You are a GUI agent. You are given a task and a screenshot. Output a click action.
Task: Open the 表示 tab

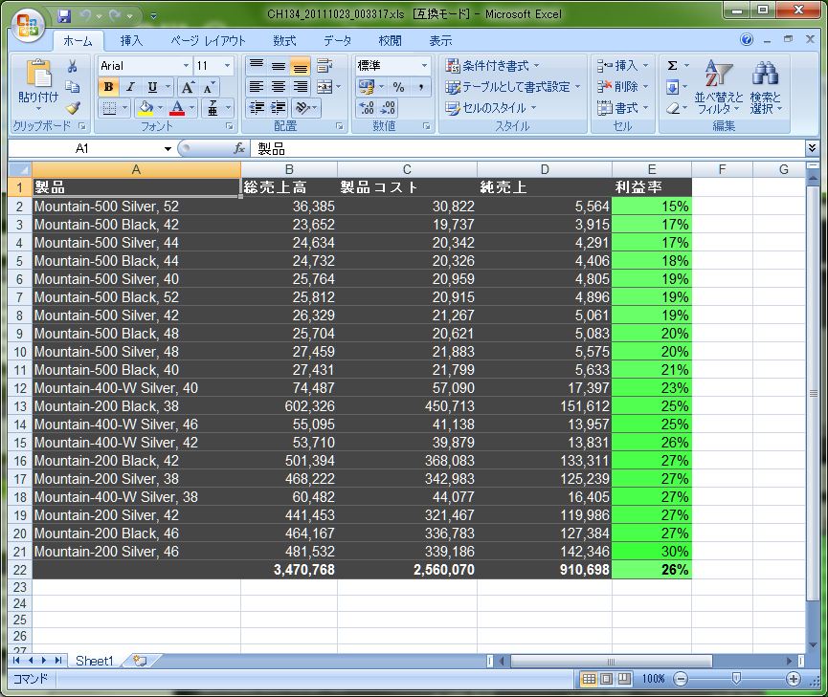[x=440, y=40]
